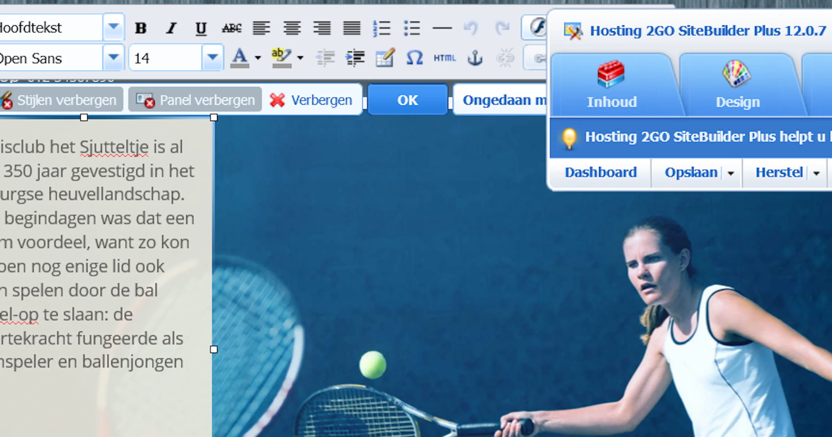Expand the Herstel dropdown arrow
This screenshot has height=437, width=832.
click(816, 173)
